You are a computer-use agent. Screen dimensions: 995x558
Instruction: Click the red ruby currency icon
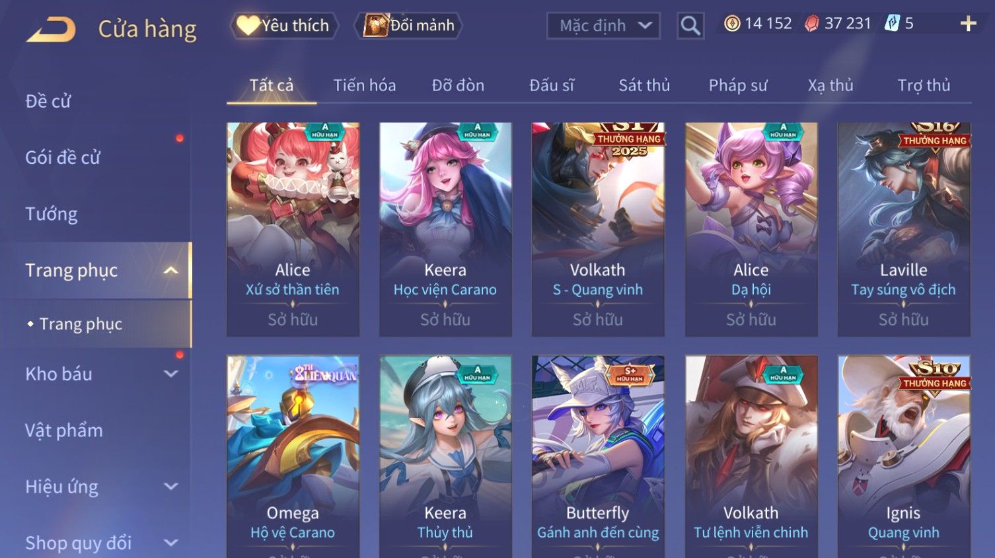click(812, 24)
